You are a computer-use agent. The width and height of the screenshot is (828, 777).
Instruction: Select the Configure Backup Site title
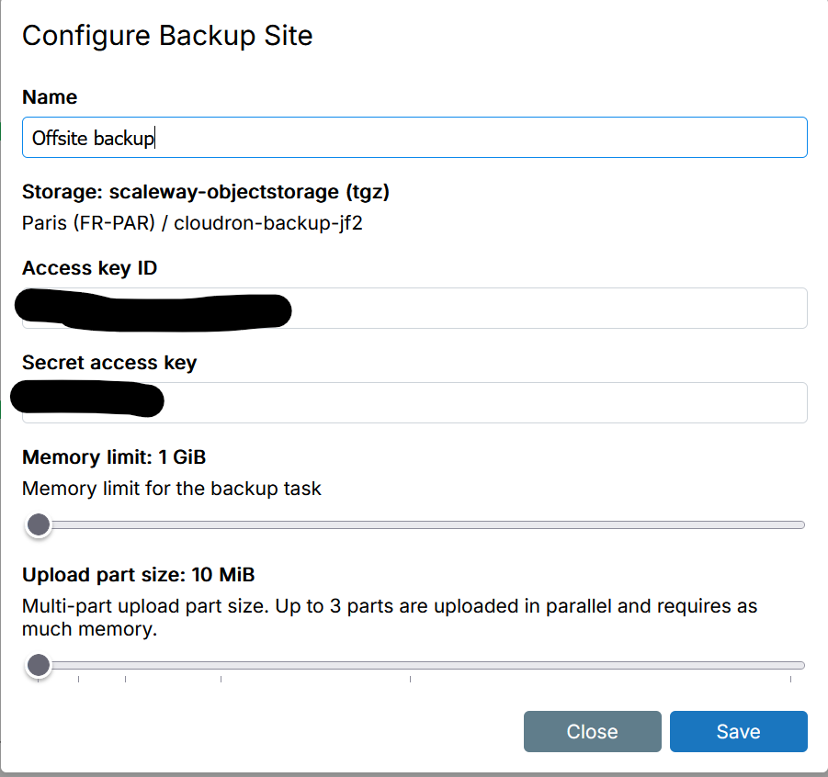[168, 36]
